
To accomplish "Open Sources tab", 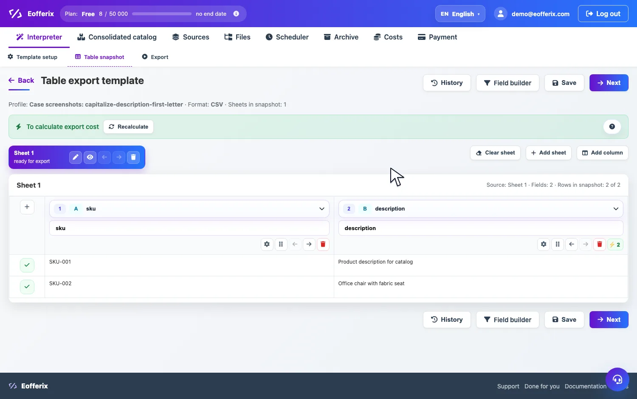I will coord(191,37).
